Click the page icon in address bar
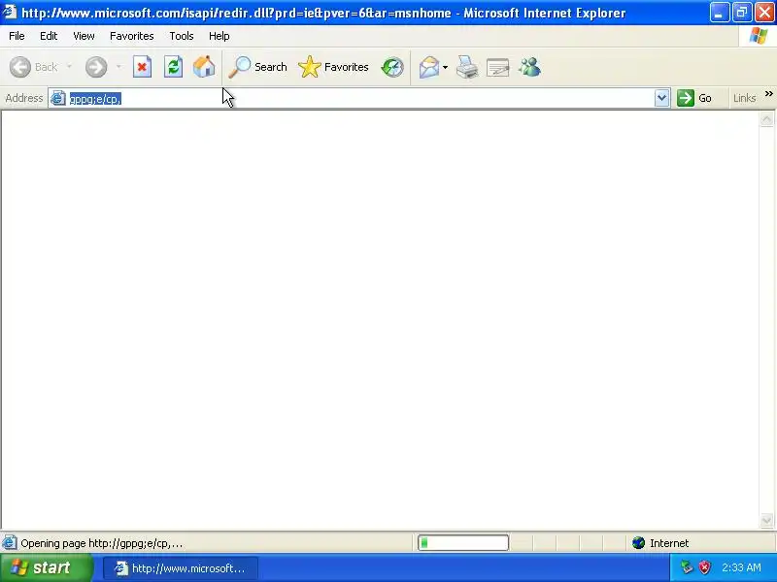 click(x=58, y=98)
